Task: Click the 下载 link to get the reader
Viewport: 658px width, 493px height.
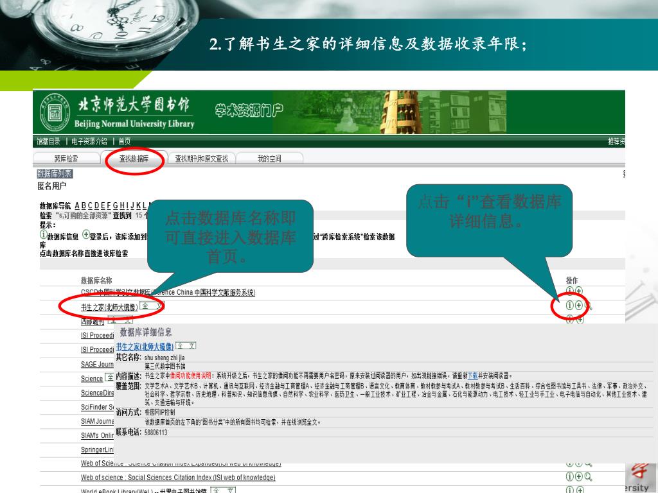Action: (472, 376)
